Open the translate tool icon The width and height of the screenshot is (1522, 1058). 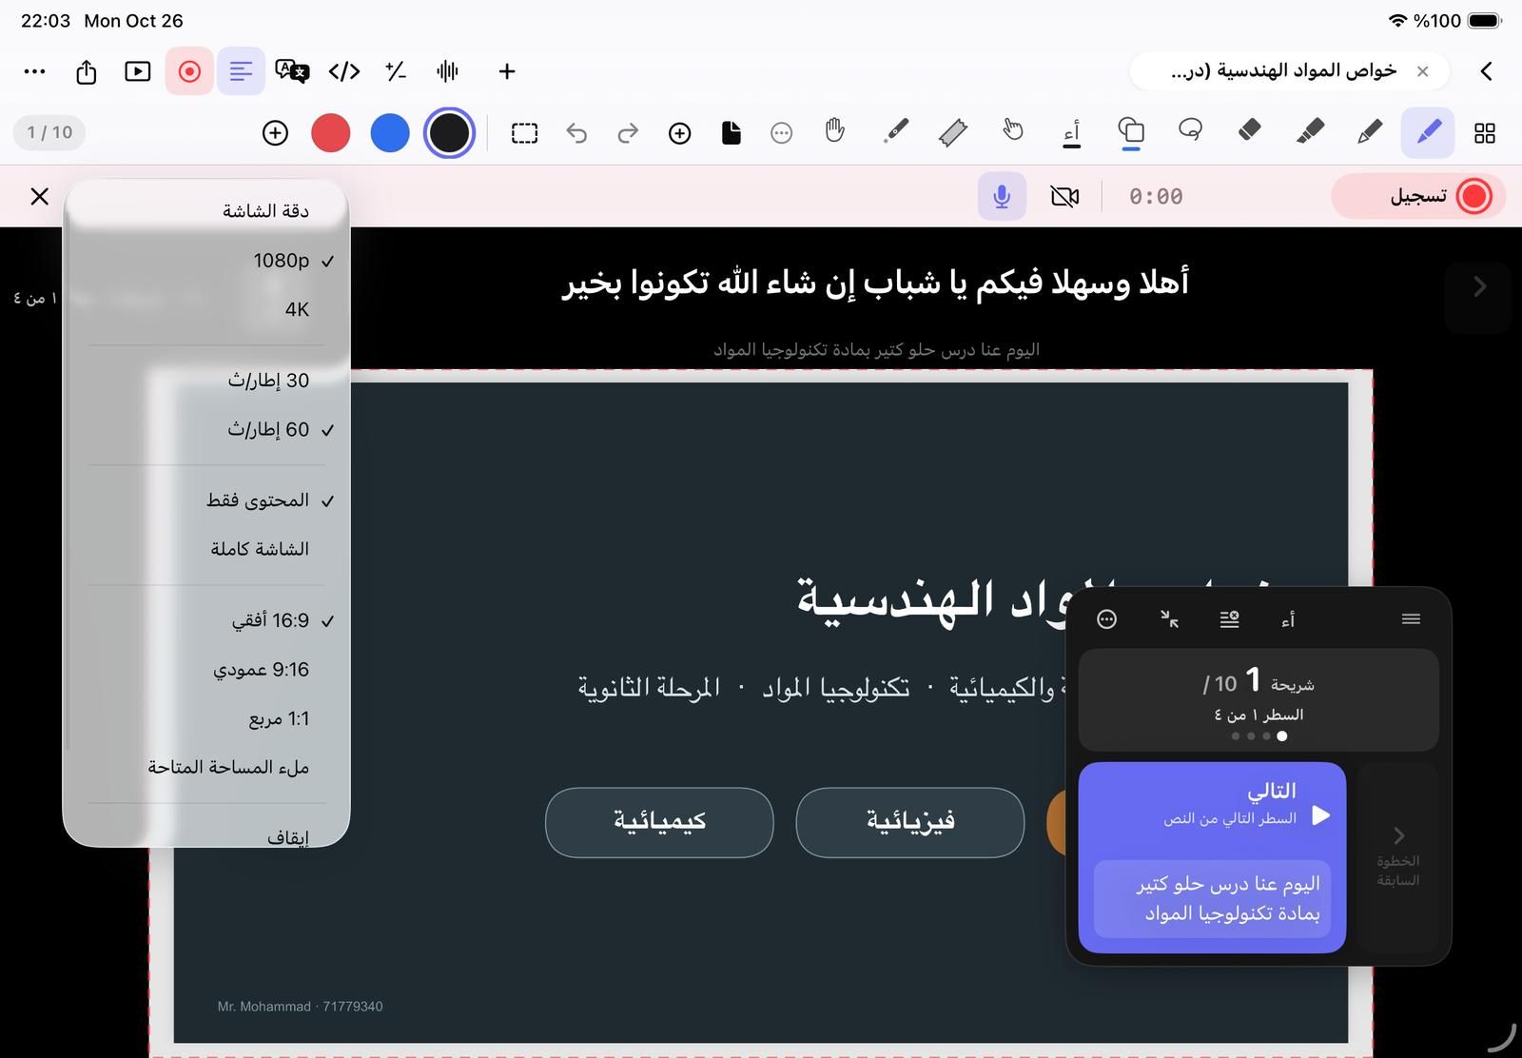coord(292,71)
